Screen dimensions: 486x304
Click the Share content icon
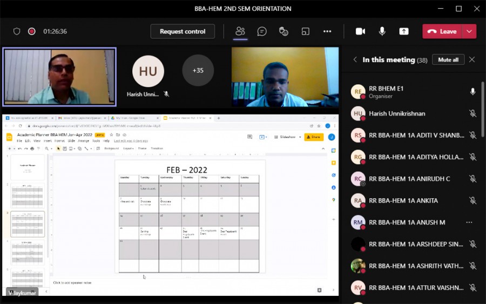tap(404, 31)
